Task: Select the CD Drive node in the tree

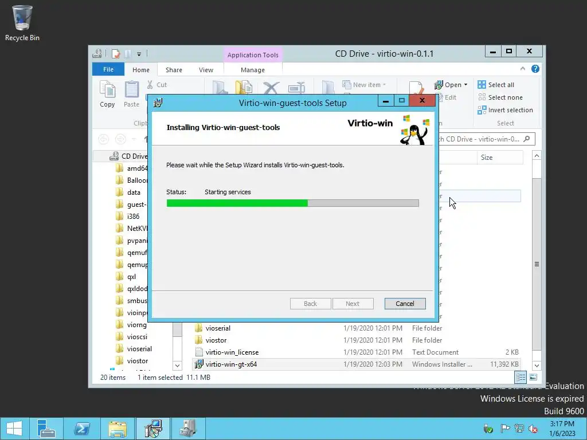Action: 128,156
